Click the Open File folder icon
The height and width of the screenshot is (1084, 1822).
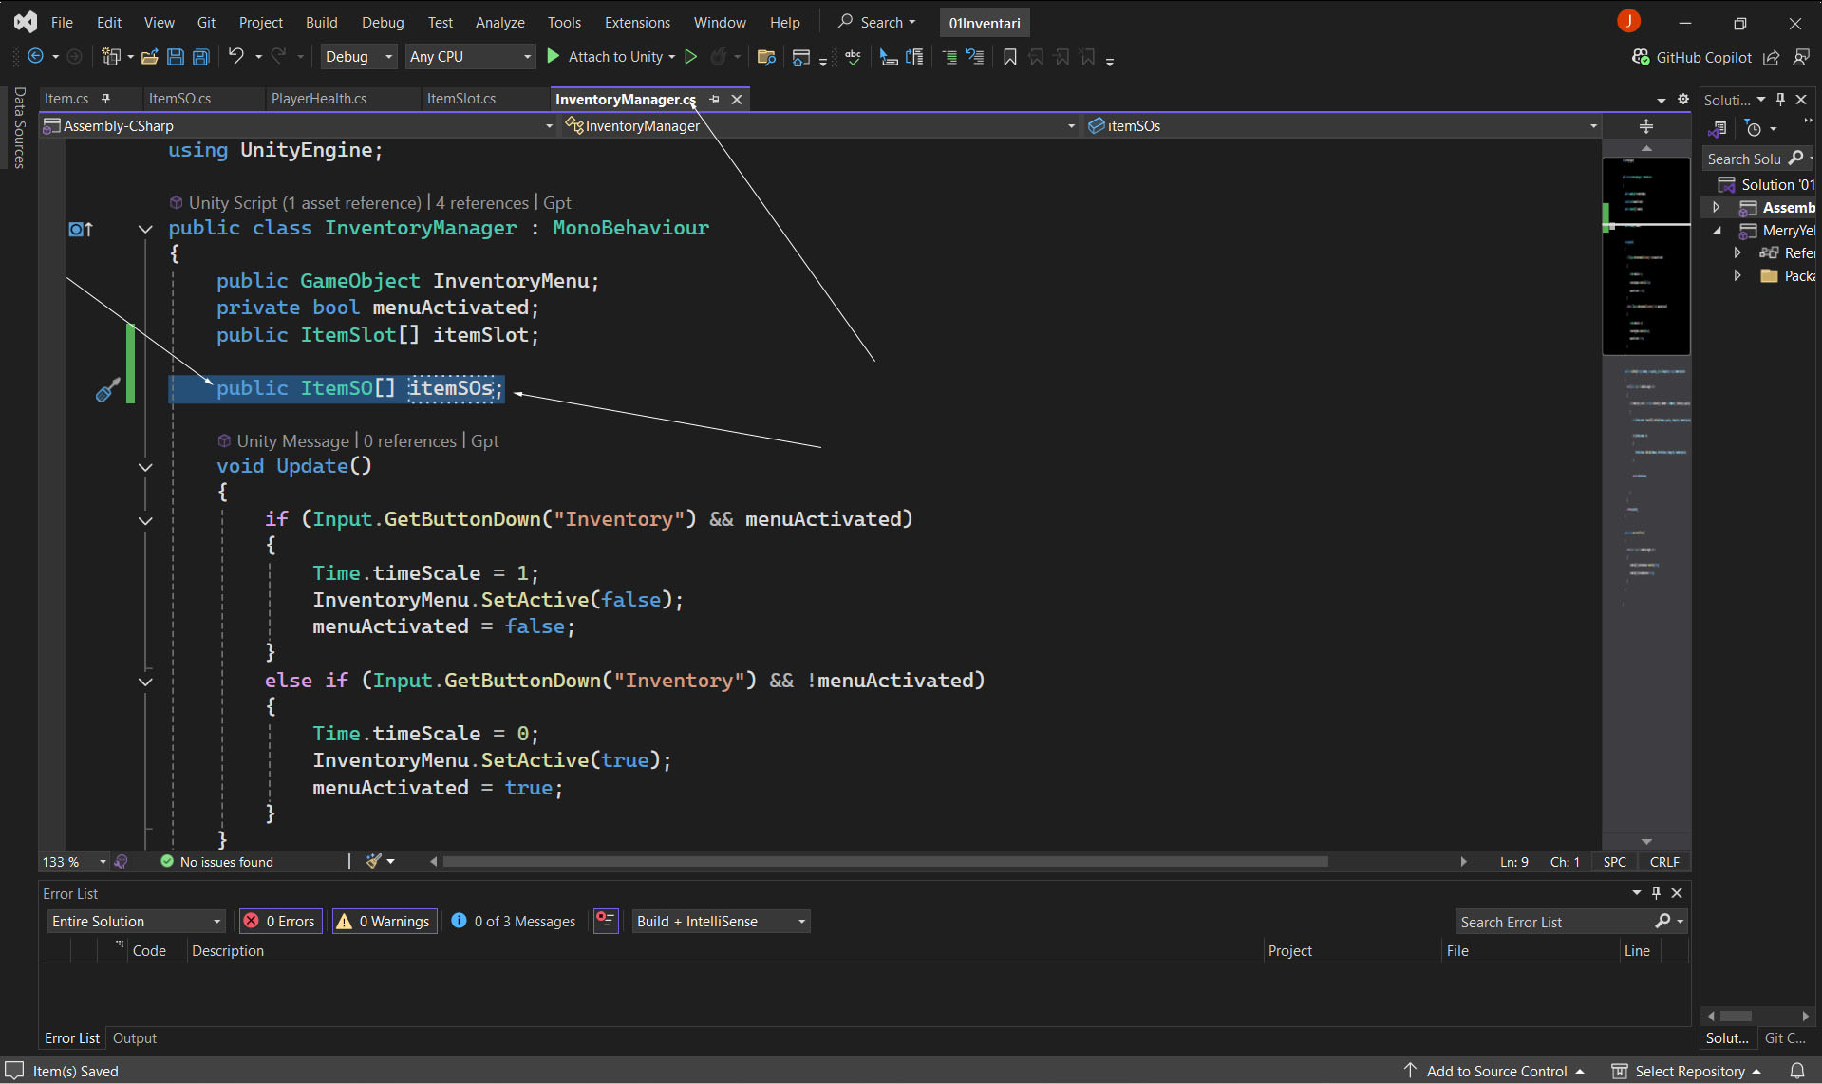coord(149,57)
